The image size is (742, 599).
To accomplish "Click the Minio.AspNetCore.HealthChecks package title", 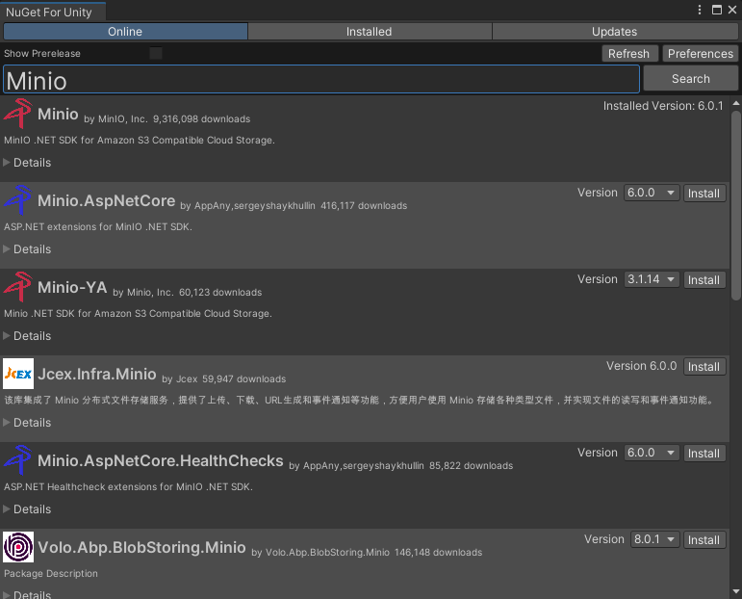I will pyautogui.click(x=161, y=460).
